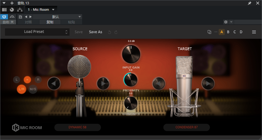Image resolution: width=262 pixels, height=140 pixels.
Task: Go to previous preset arrow
Action: [x=26, y=17]
